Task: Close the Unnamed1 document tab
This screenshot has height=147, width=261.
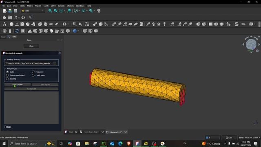Action: click(126, 132)
